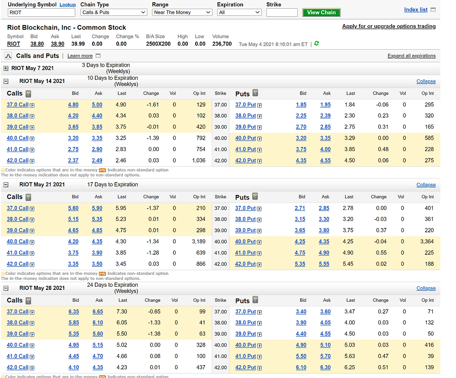Click bid 4.80 for May 14 37.0 Call
This screenshot has height=378, width=456.
click(73, 105)
